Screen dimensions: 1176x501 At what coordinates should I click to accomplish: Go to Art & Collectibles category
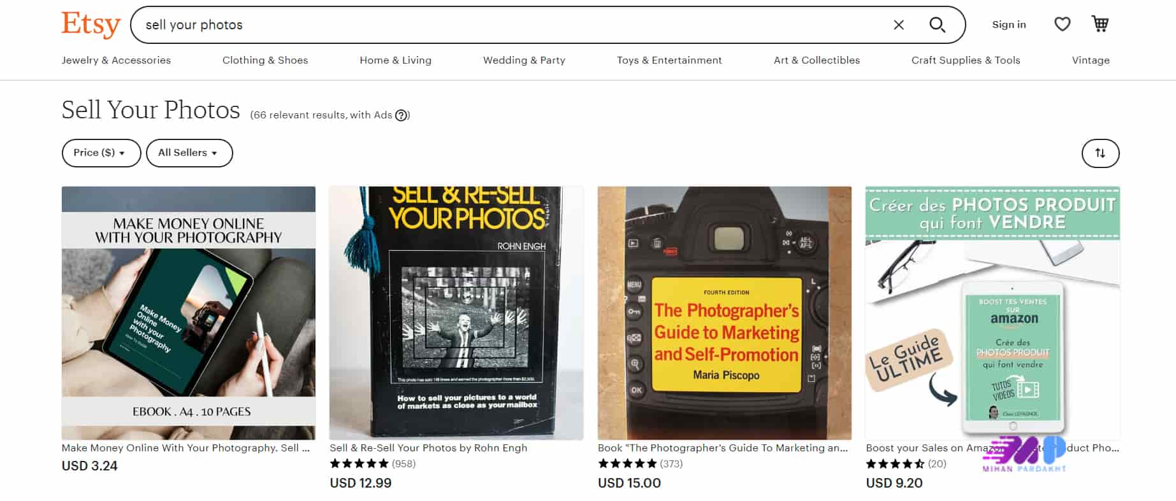click(x=817, y=60)
